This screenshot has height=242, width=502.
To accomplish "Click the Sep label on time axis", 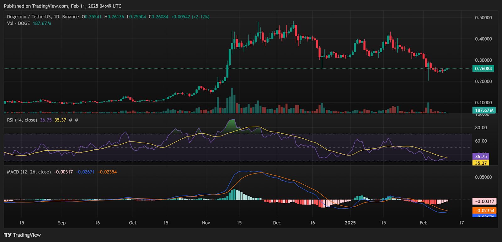I will click(x=62, y=223).
